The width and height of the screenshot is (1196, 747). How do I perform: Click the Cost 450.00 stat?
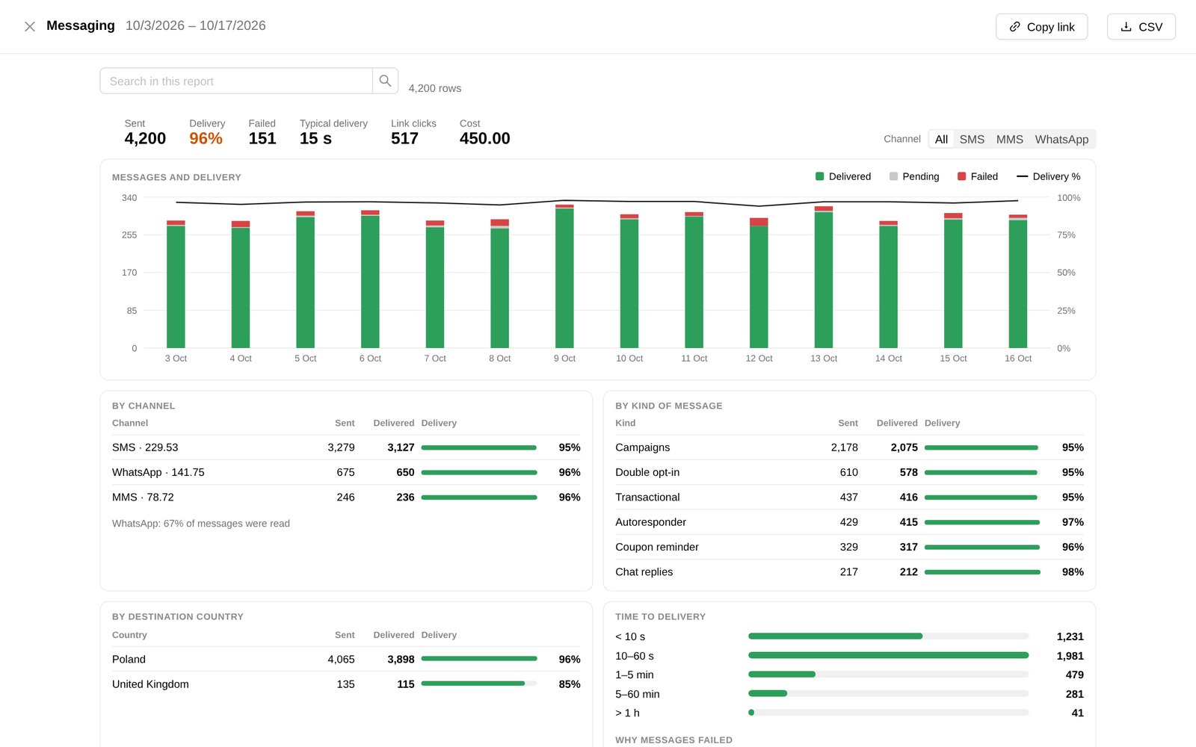click(484, 132)
